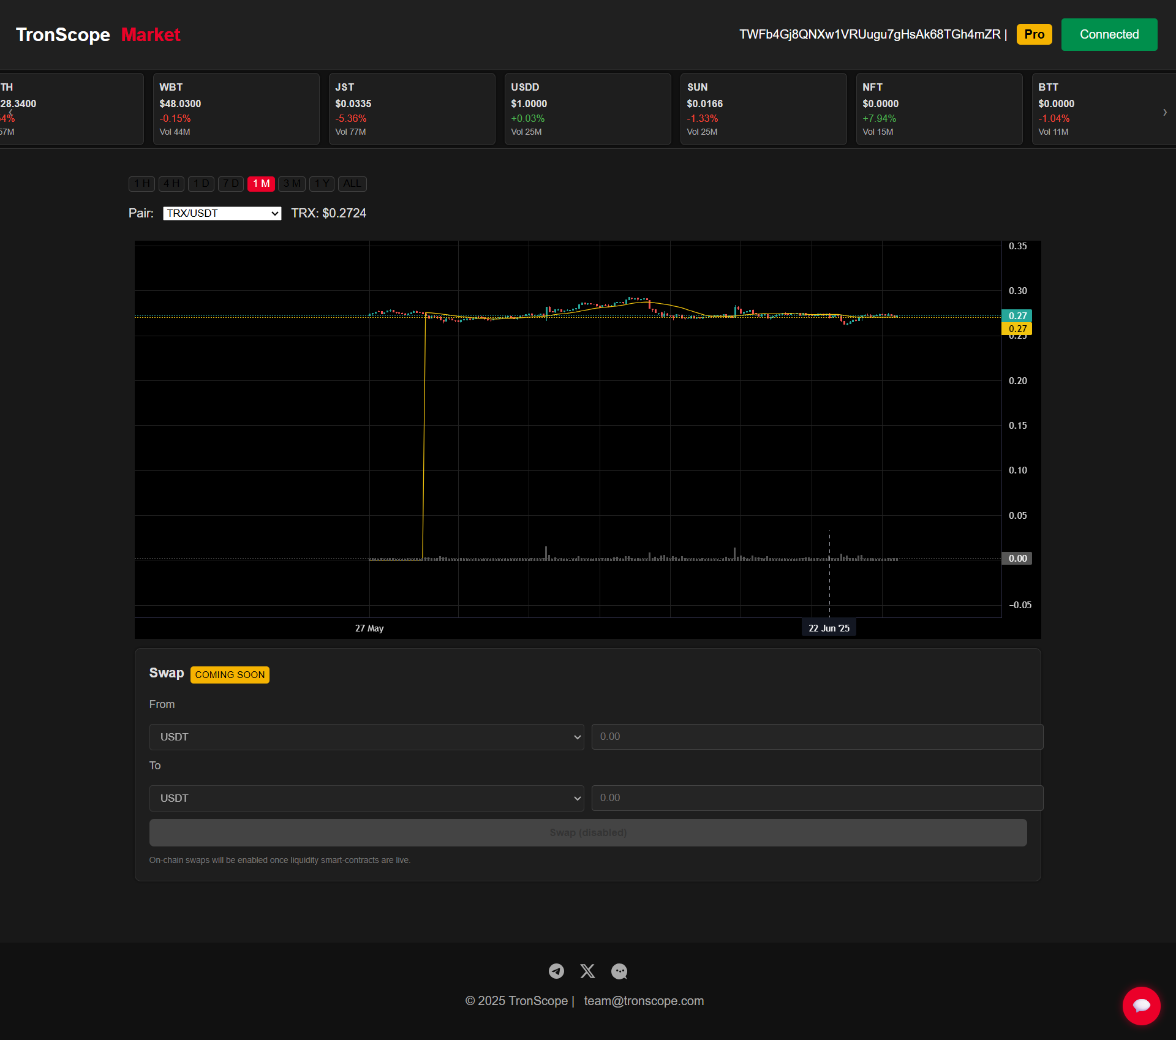This screenshot has height=1040, width=1176.
Task: Switch chart timeframe to ALL
Action: tap(352, 184)
